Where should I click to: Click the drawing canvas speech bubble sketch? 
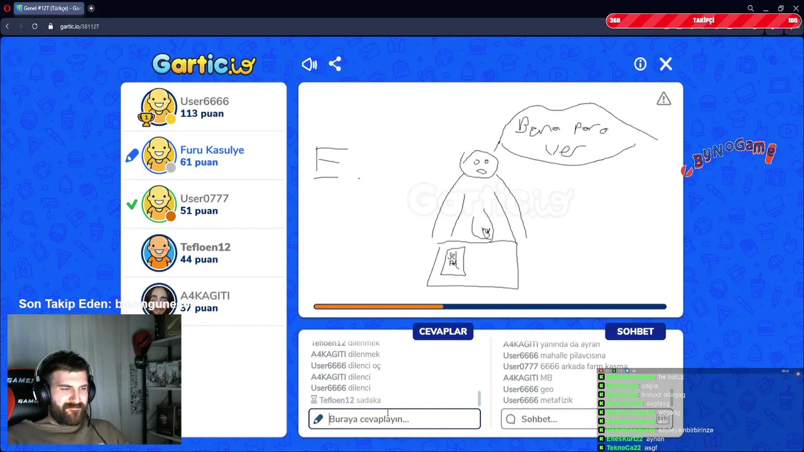click(575, 134)
